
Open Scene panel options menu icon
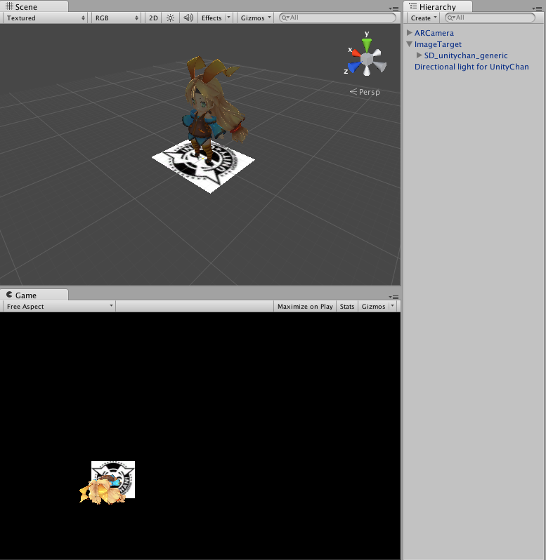394,8
